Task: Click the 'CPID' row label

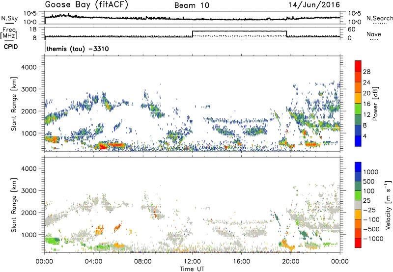Action: pyautogui.click(x=11, y=47)
